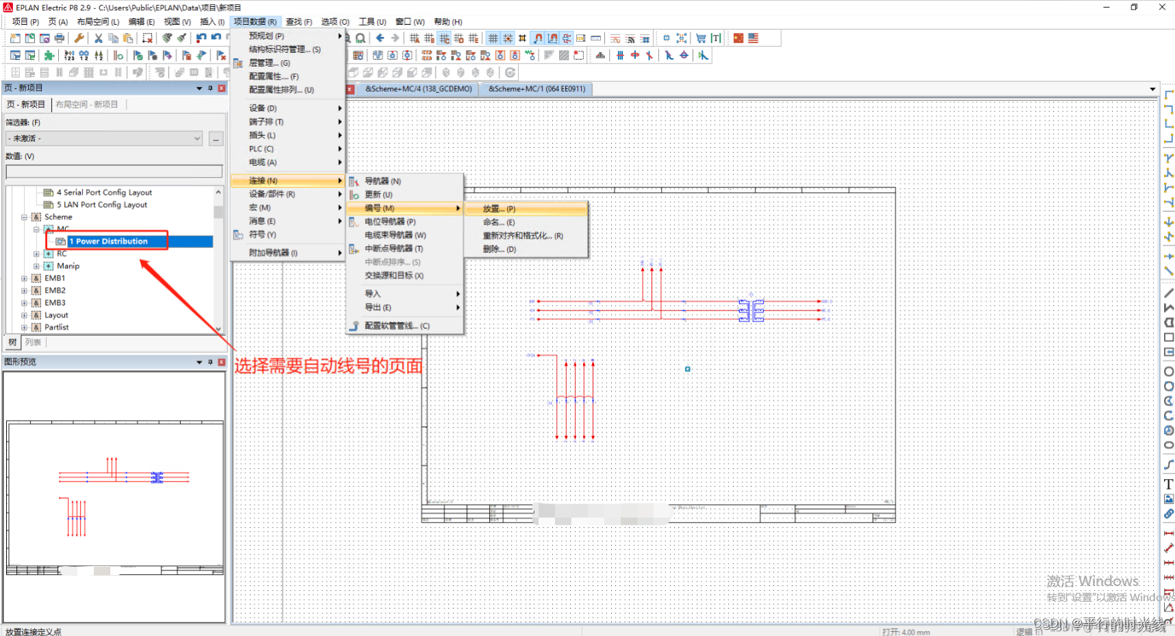Screen dimensions: 1175x636
Task: Click the wrench settings icon in toolbar
Action: coord(79,38)
